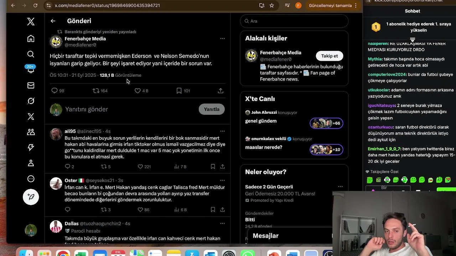
Task: Compose a new post with feather button
Action: pyautogui.click(x=31, y=197)
